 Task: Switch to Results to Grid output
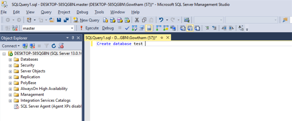point(190,28)
